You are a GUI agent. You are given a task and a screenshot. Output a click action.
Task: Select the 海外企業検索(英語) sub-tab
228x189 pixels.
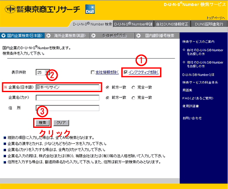pos(67,36)
